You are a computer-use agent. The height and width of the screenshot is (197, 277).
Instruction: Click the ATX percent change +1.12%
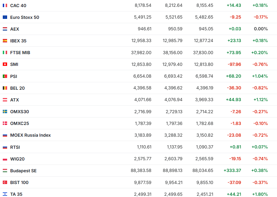pos(260,100)
